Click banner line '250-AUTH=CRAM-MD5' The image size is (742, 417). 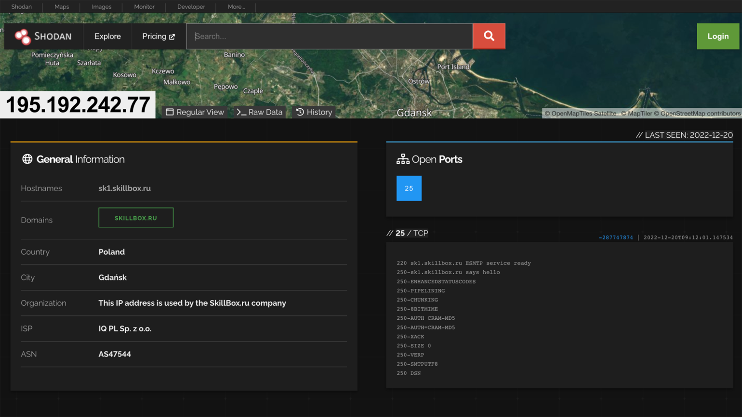pyautogui.click(x=426, y=327)
